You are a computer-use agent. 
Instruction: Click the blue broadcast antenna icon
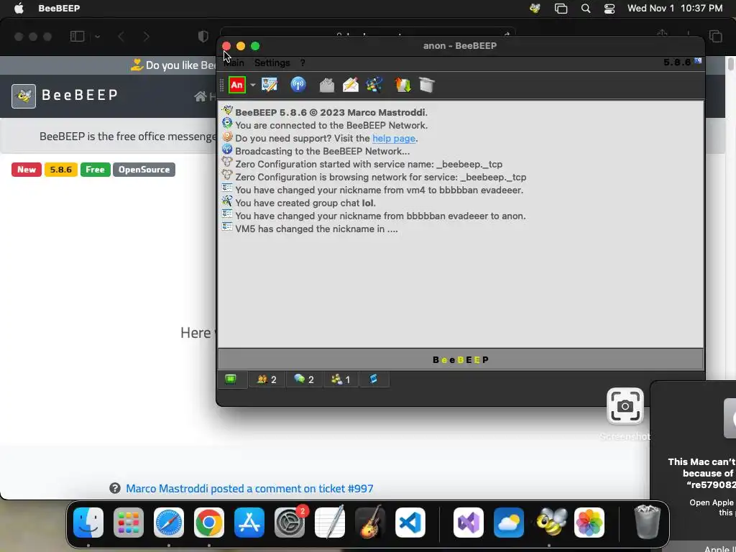tap(298, 85)
